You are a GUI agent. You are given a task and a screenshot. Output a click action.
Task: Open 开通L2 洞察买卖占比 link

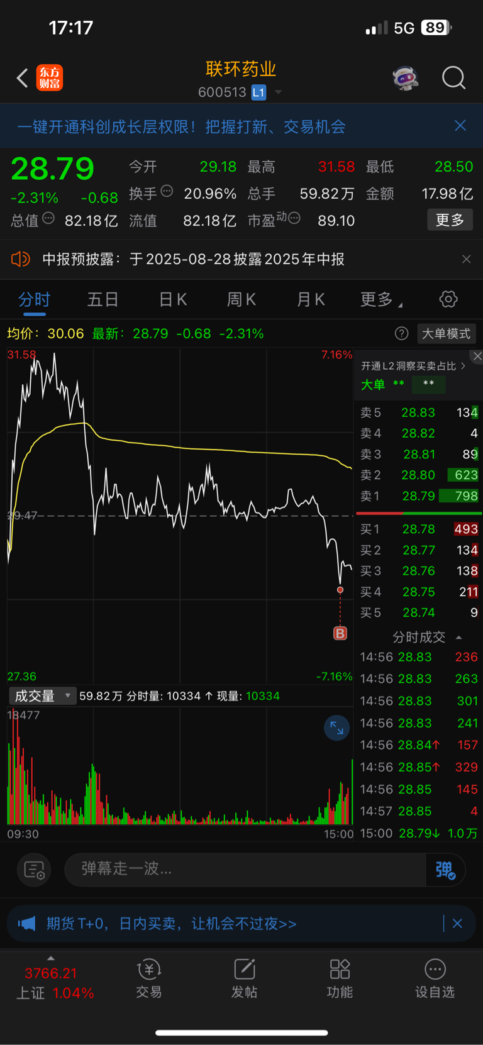click(413, 366)
